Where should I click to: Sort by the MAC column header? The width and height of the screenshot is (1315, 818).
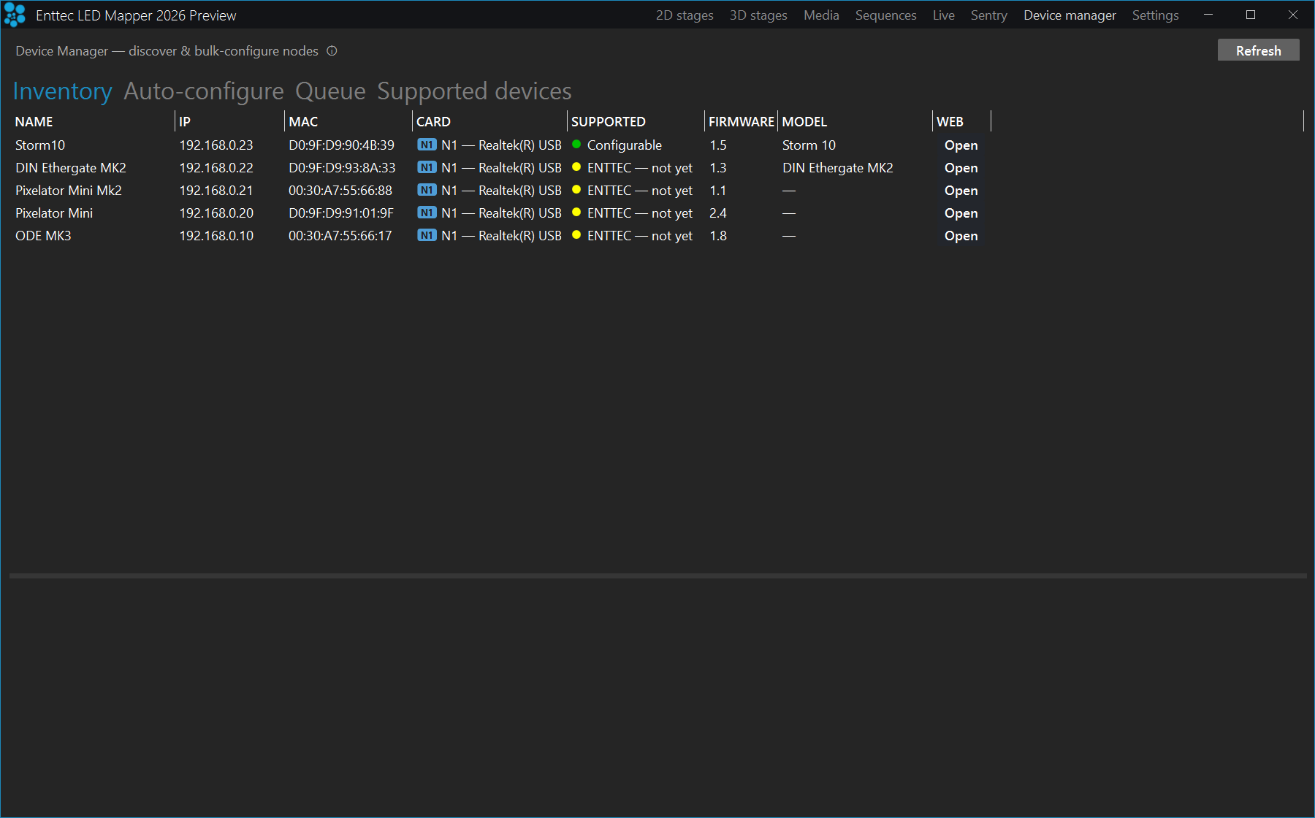(348, 122)
